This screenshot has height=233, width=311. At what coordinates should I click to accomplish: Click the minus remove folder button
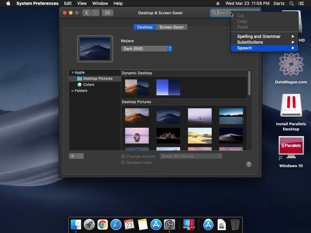[80, 156]
